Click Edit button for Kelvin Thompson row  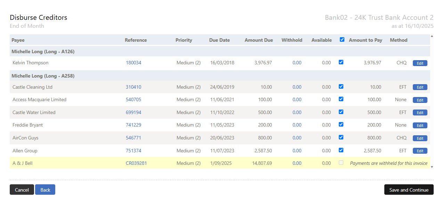click(420, 63)
